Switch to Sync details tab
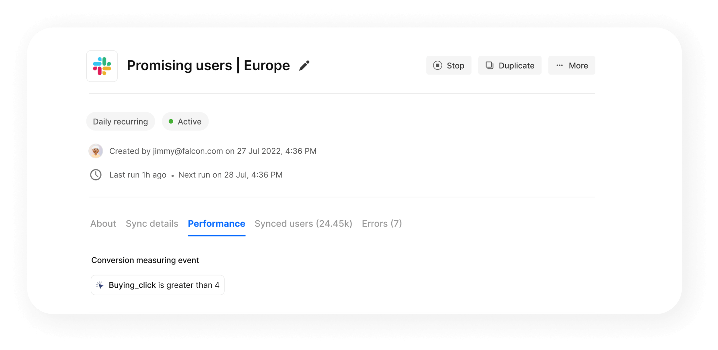 (x=152, y=224)
